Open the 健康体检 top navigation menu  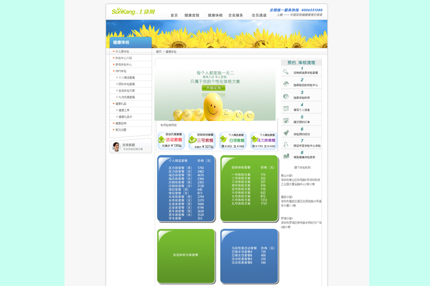point(215,15)
